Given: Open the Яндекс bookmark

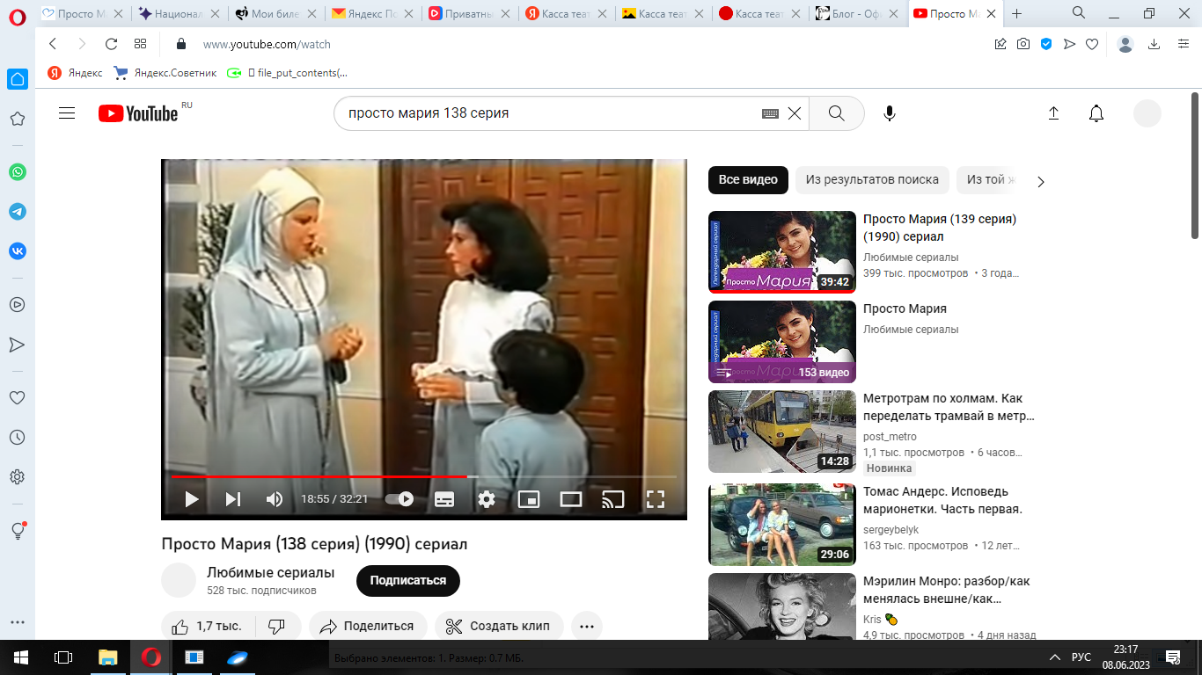Looking at the screenshot, I should tap(76, 73).
